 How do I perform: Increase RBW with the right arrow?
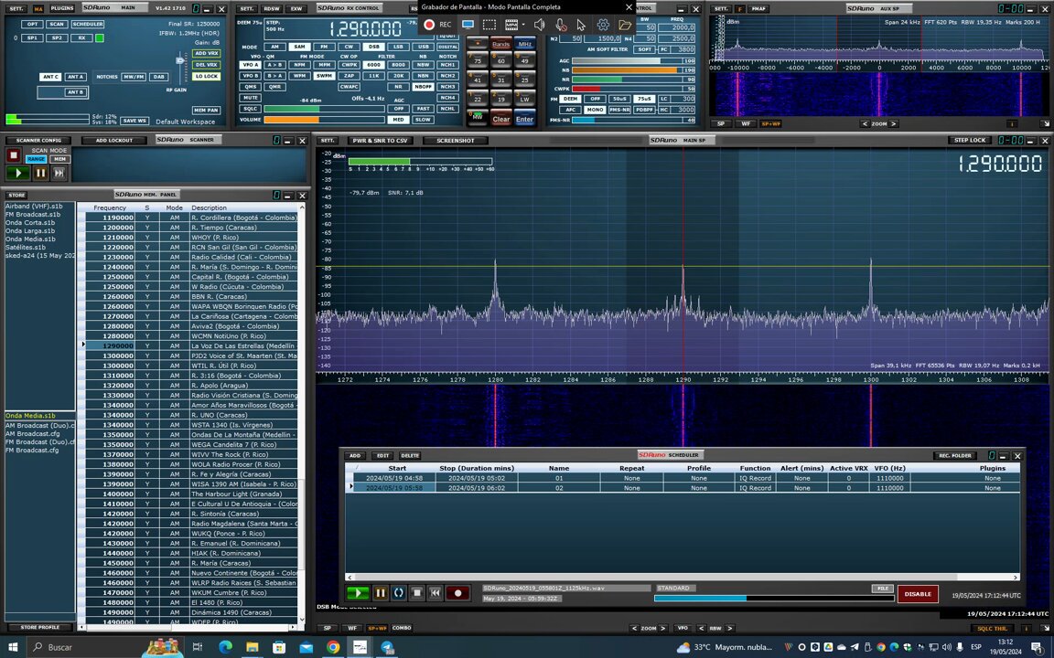(x=729, y=629)
